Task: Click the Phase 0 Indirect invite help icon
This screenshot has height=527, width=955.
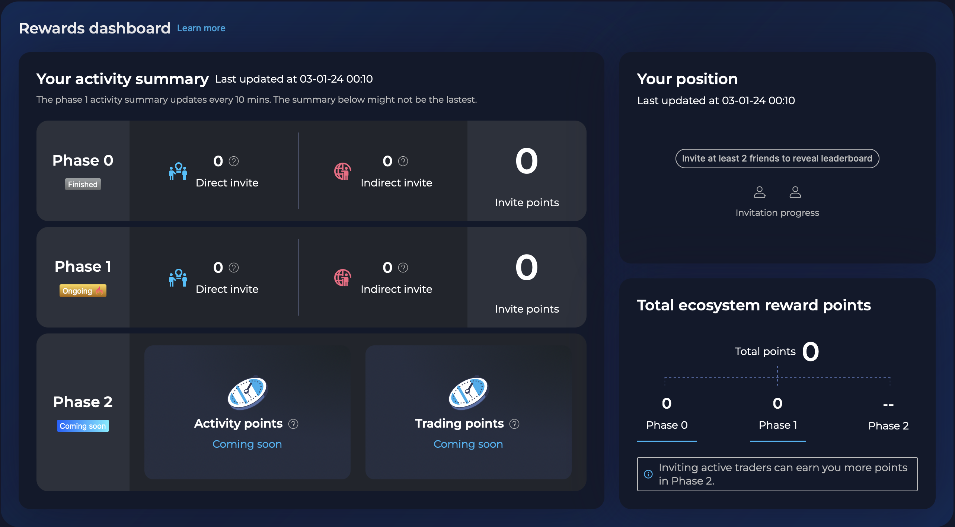Action: 403,161
